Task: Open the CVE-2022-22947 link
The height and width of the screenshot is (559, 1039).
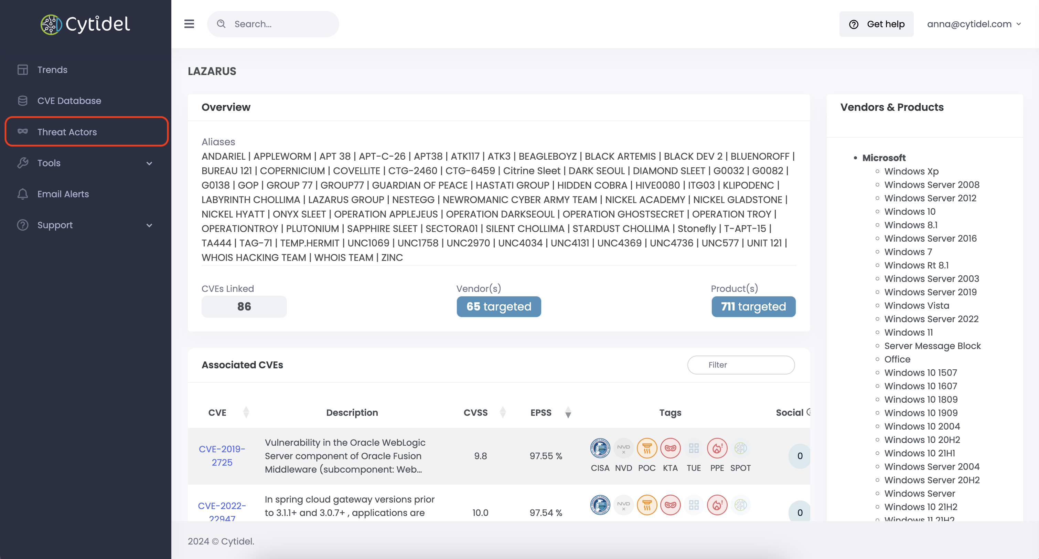Action: [x=222, y=512]
